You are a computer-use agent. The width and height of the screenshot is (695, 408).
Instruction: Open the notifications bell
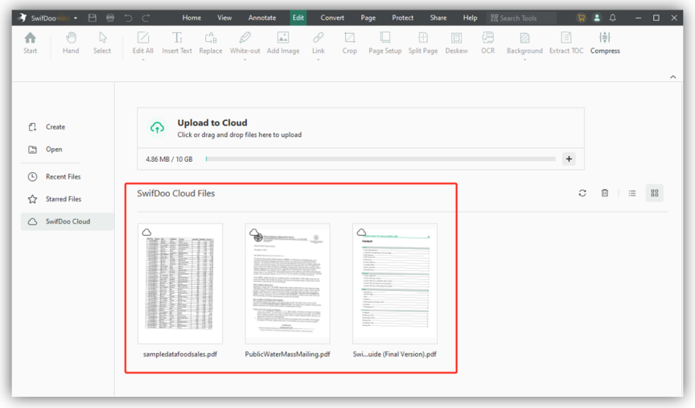(613, 18)
